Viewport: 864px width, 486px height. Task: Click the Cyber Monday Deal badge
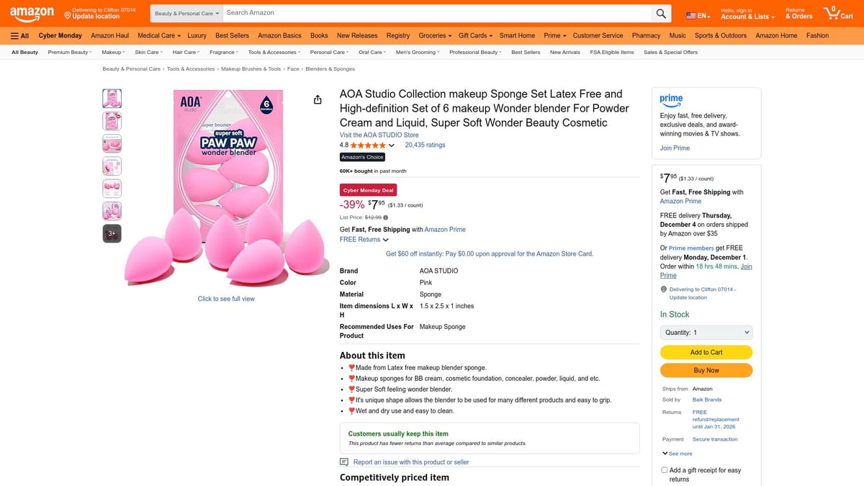[368, 189]
